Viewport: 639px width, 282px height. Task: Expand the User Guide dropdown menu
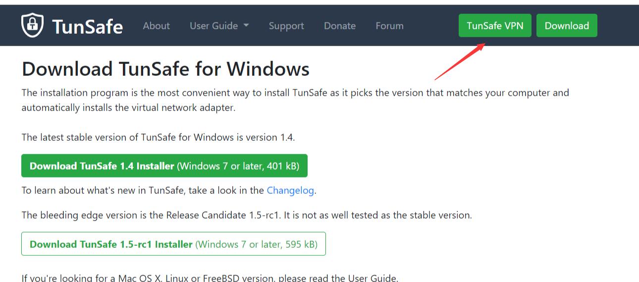219,26
